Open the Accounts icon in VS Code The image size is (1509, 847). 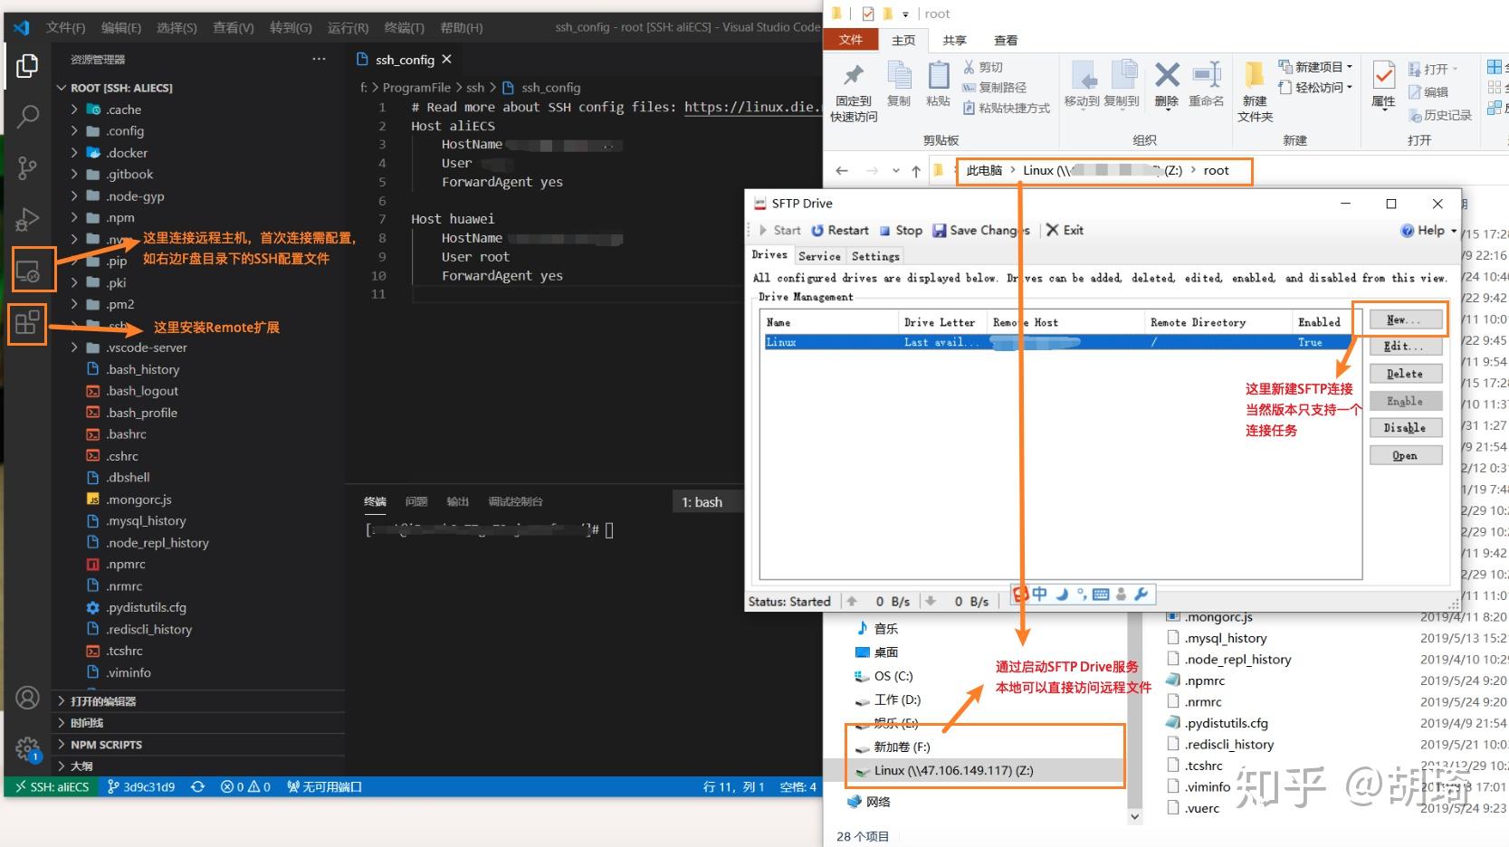coord(27,698)
